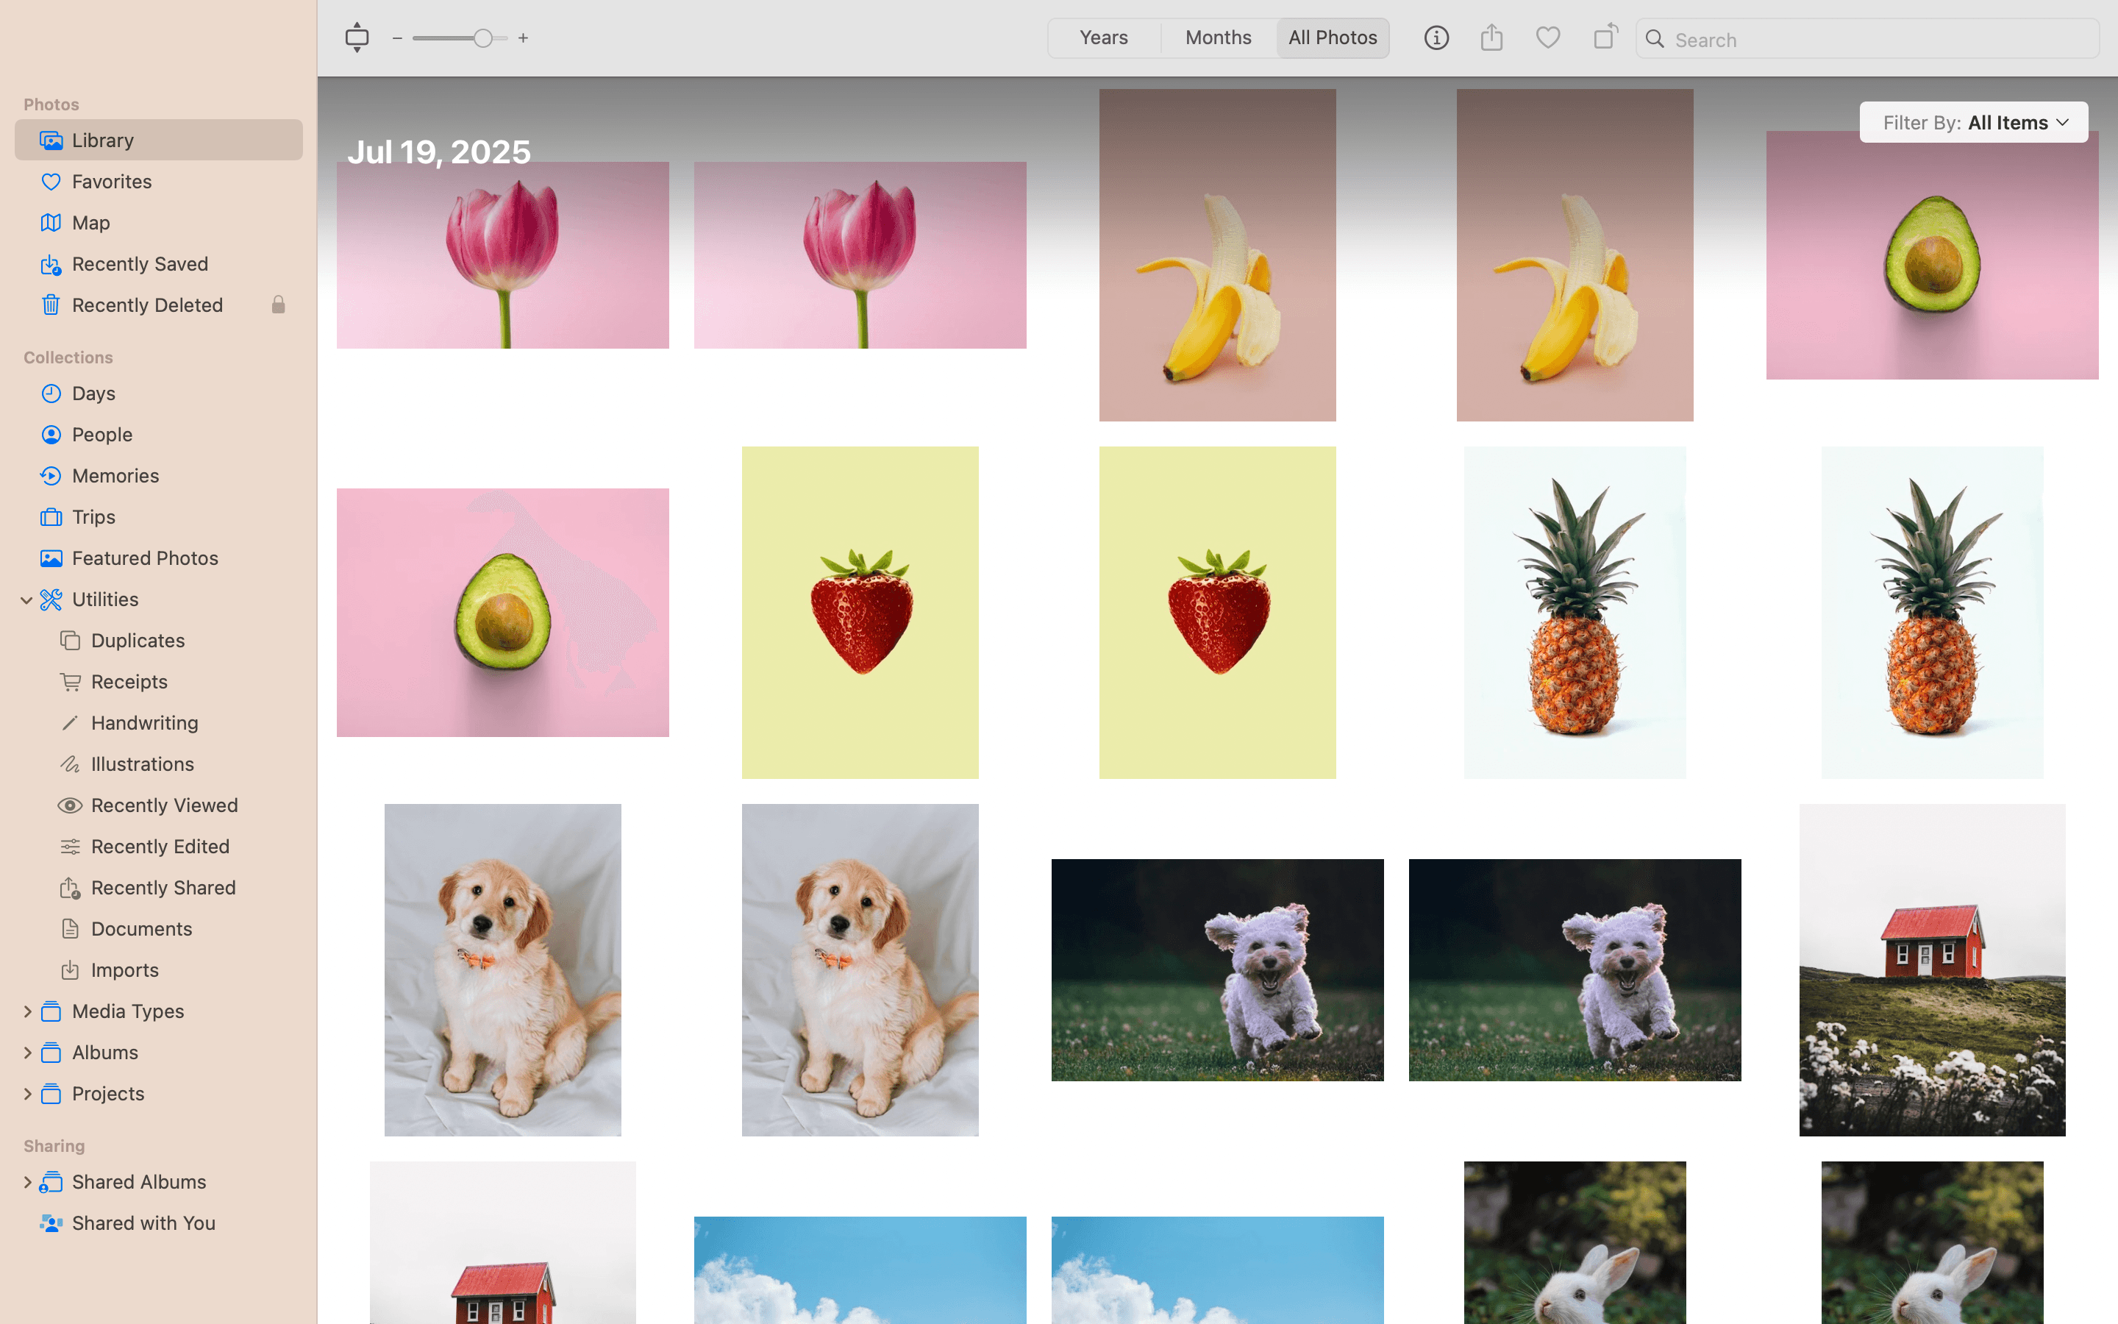Viewport: 2118px width, 1324px height.
Task: Click the Favorite heart icon
Action: point(1547,38)
